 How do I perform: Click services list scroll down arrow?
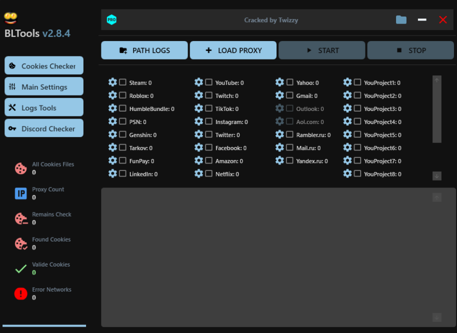tap(436, 176)
